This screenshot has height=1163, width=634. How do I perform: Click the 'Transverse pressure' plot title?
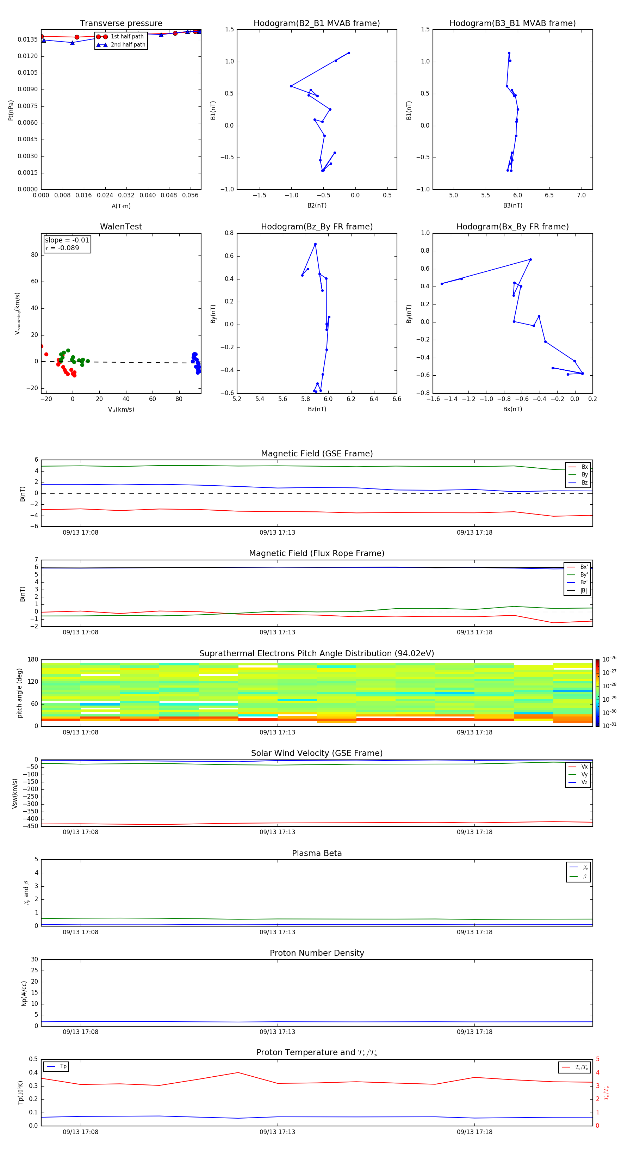click(121, 23)
